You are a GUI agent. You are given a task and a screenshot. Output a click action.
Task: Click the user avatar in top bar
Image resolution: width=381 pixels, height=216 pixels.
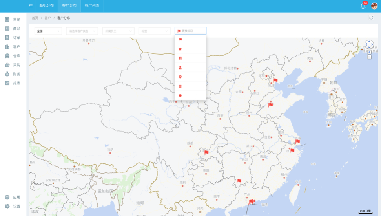pyautogui.click(x=374, y=6)
